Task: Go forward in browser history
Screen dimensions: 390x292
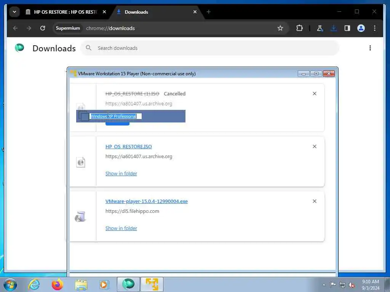Action: pyautogui.click(x=29, y=28)
